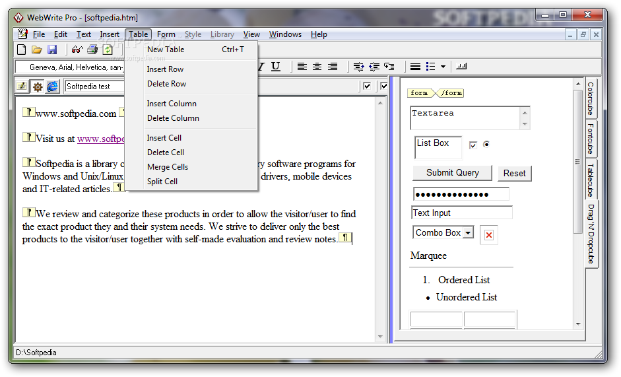The image size is (621, 377).
Task: Click the password input field
Action: point(461,194)
